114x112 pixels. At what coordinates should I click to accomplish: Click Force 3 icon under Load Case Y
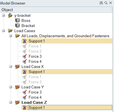pos(25,92)
